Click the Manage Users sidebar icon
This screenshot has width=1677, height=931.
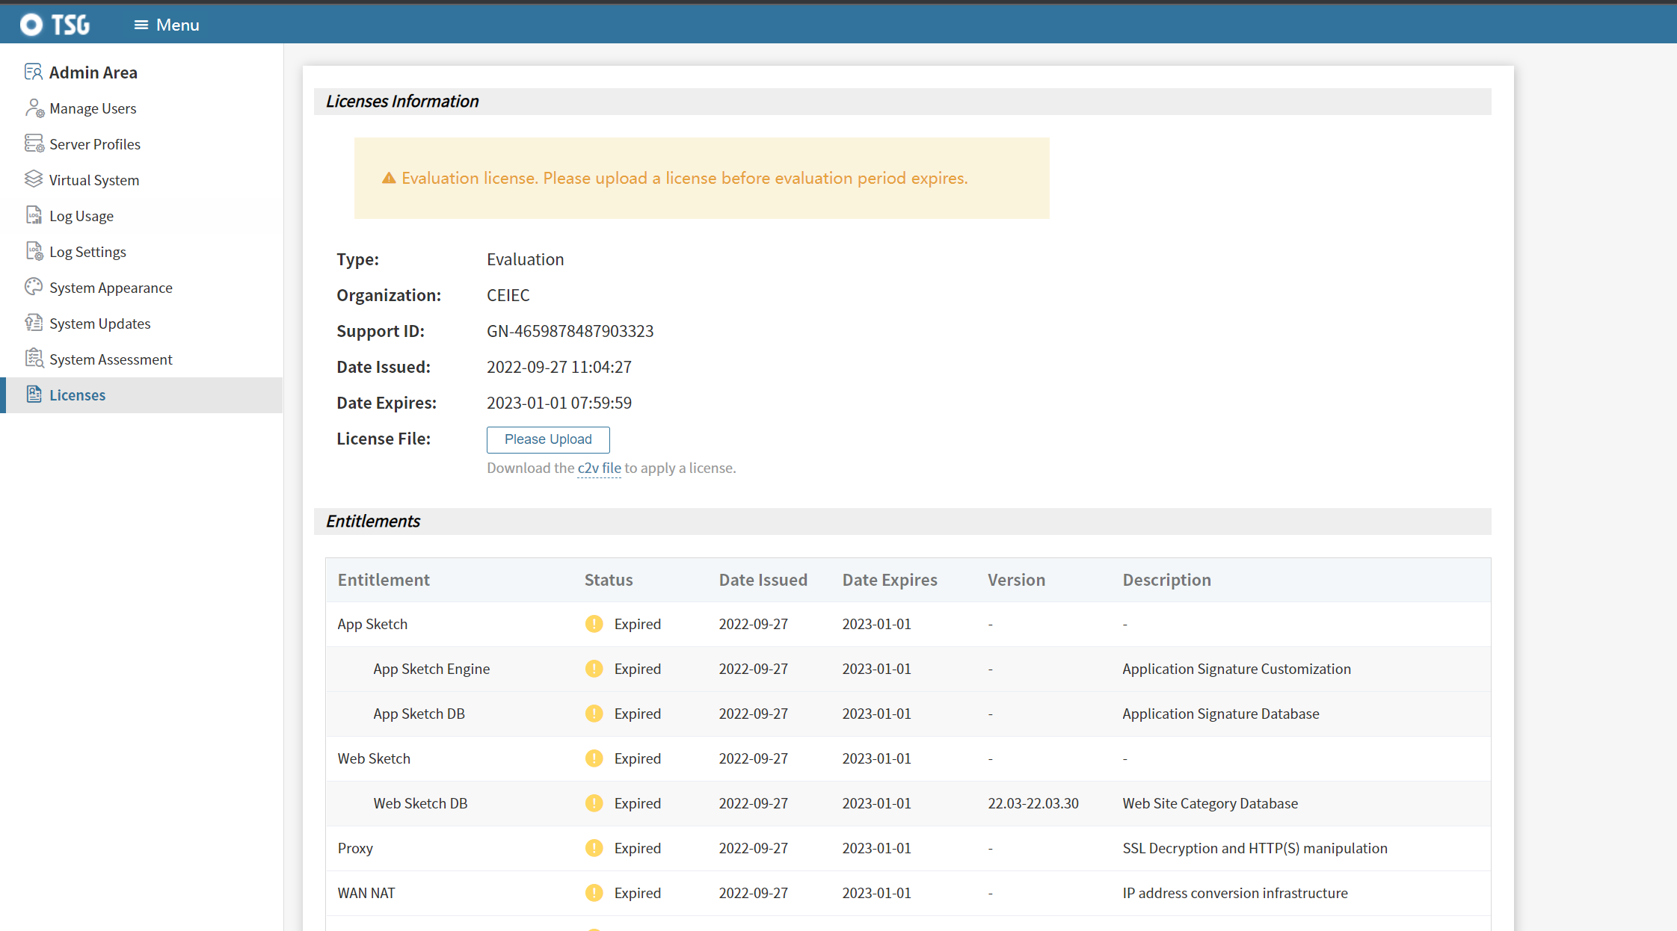click(34, 108)
